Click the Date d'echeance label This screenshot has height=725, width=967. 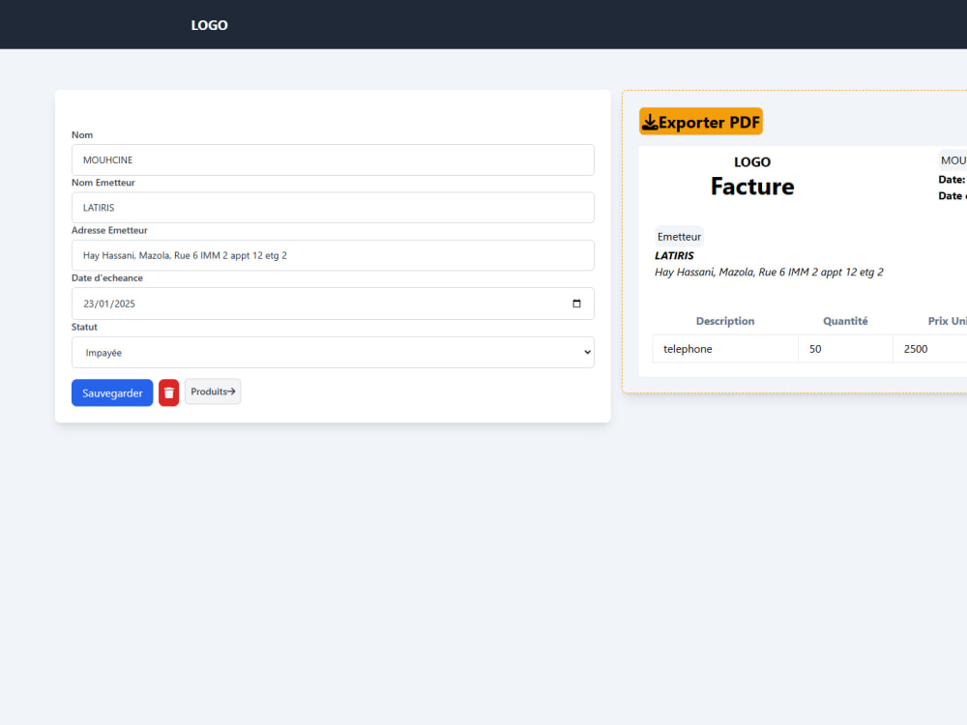(x=107, y=278)
